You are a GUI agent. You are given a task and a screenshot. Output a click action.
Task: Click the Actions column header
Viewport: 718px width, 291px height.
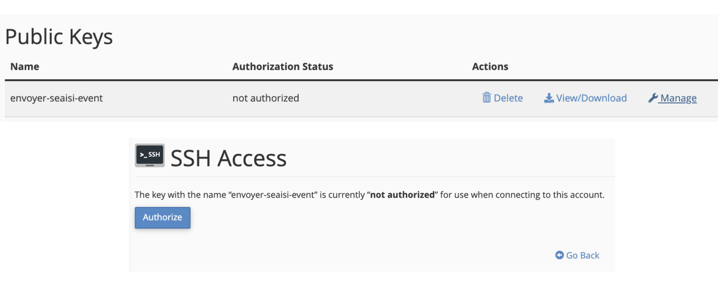pyautogui.click(x=490, y=67)
